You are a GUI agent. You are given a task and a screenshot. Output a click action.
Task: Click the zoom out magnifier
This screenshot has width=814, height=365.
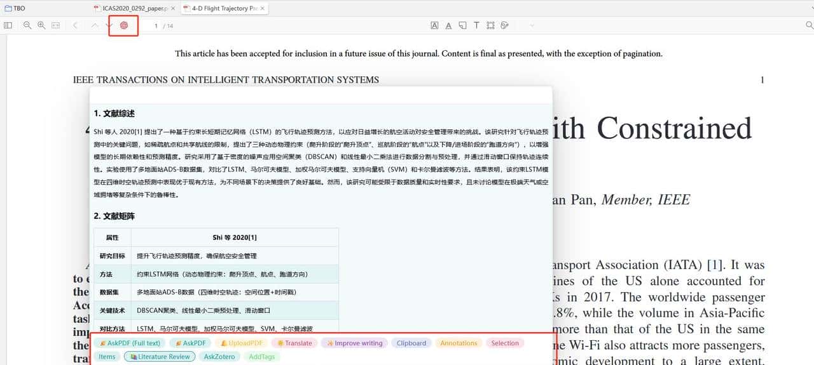click(x=27, y=25)
